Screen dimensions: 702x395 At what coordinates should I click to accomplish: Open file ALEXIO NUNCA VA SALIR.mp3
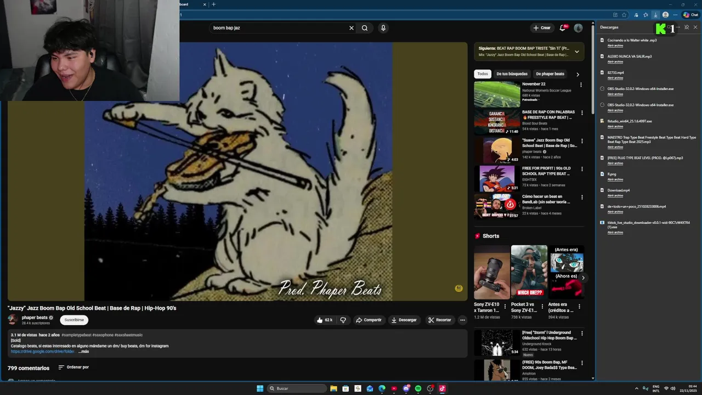(630, 57)
